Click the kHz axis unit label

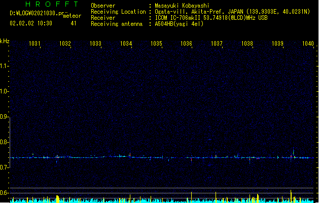(x=5, y=41)
